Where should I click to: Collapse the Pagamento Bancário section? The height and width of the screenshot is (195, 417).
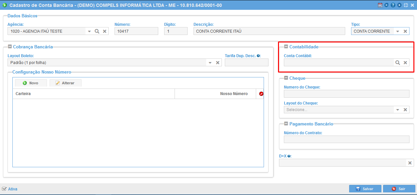click(x=286, y=124)
